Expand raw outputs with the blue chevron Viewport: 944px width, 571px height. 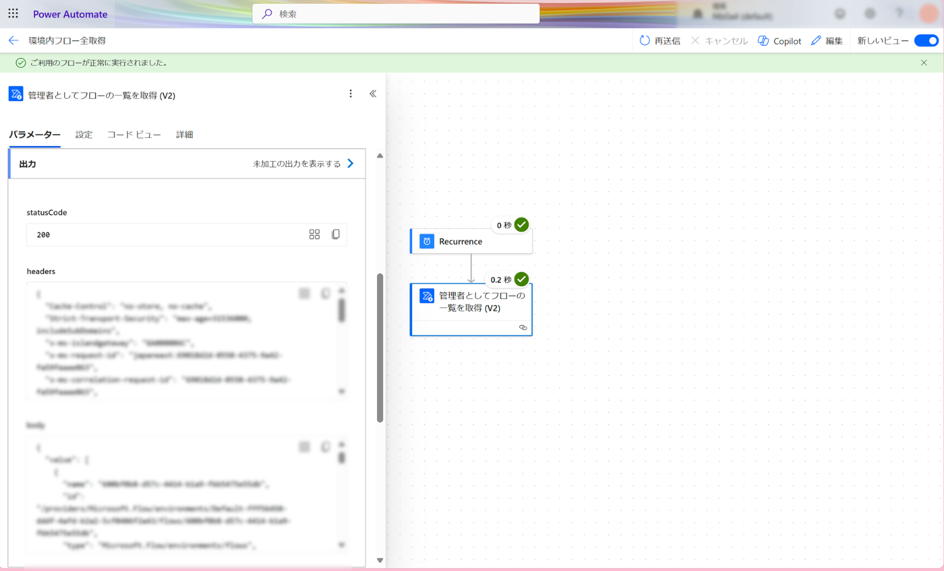coord(350,164)
